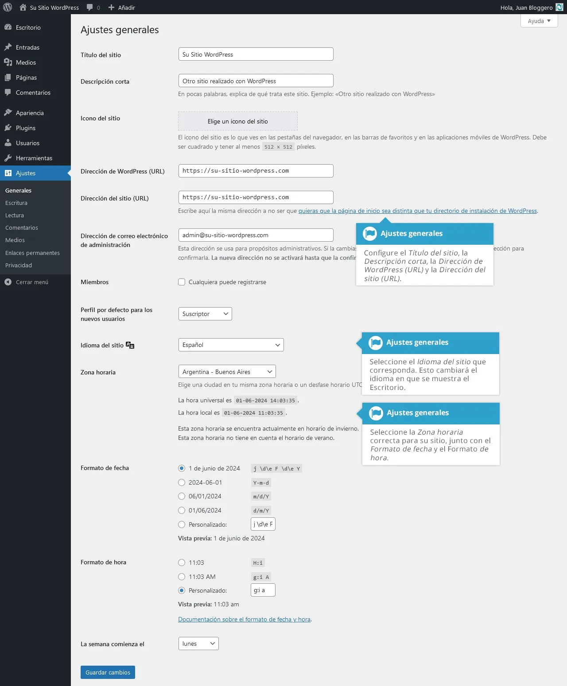Focus the administration email address field
This screenshot has width=567, height=686.
[256, 235]
